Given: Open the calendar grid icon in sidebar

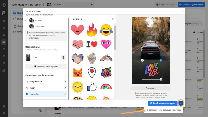Looking at the screenshot, I should point(4,56).
